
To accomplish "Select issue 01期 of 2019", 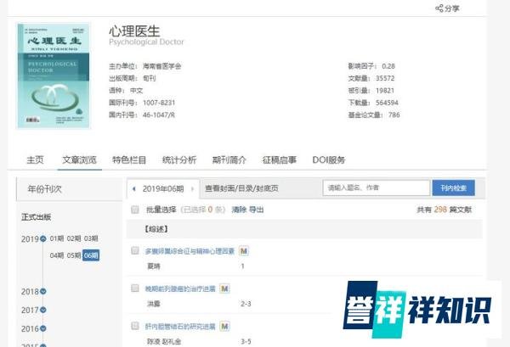I will click(x=57, y=238).
